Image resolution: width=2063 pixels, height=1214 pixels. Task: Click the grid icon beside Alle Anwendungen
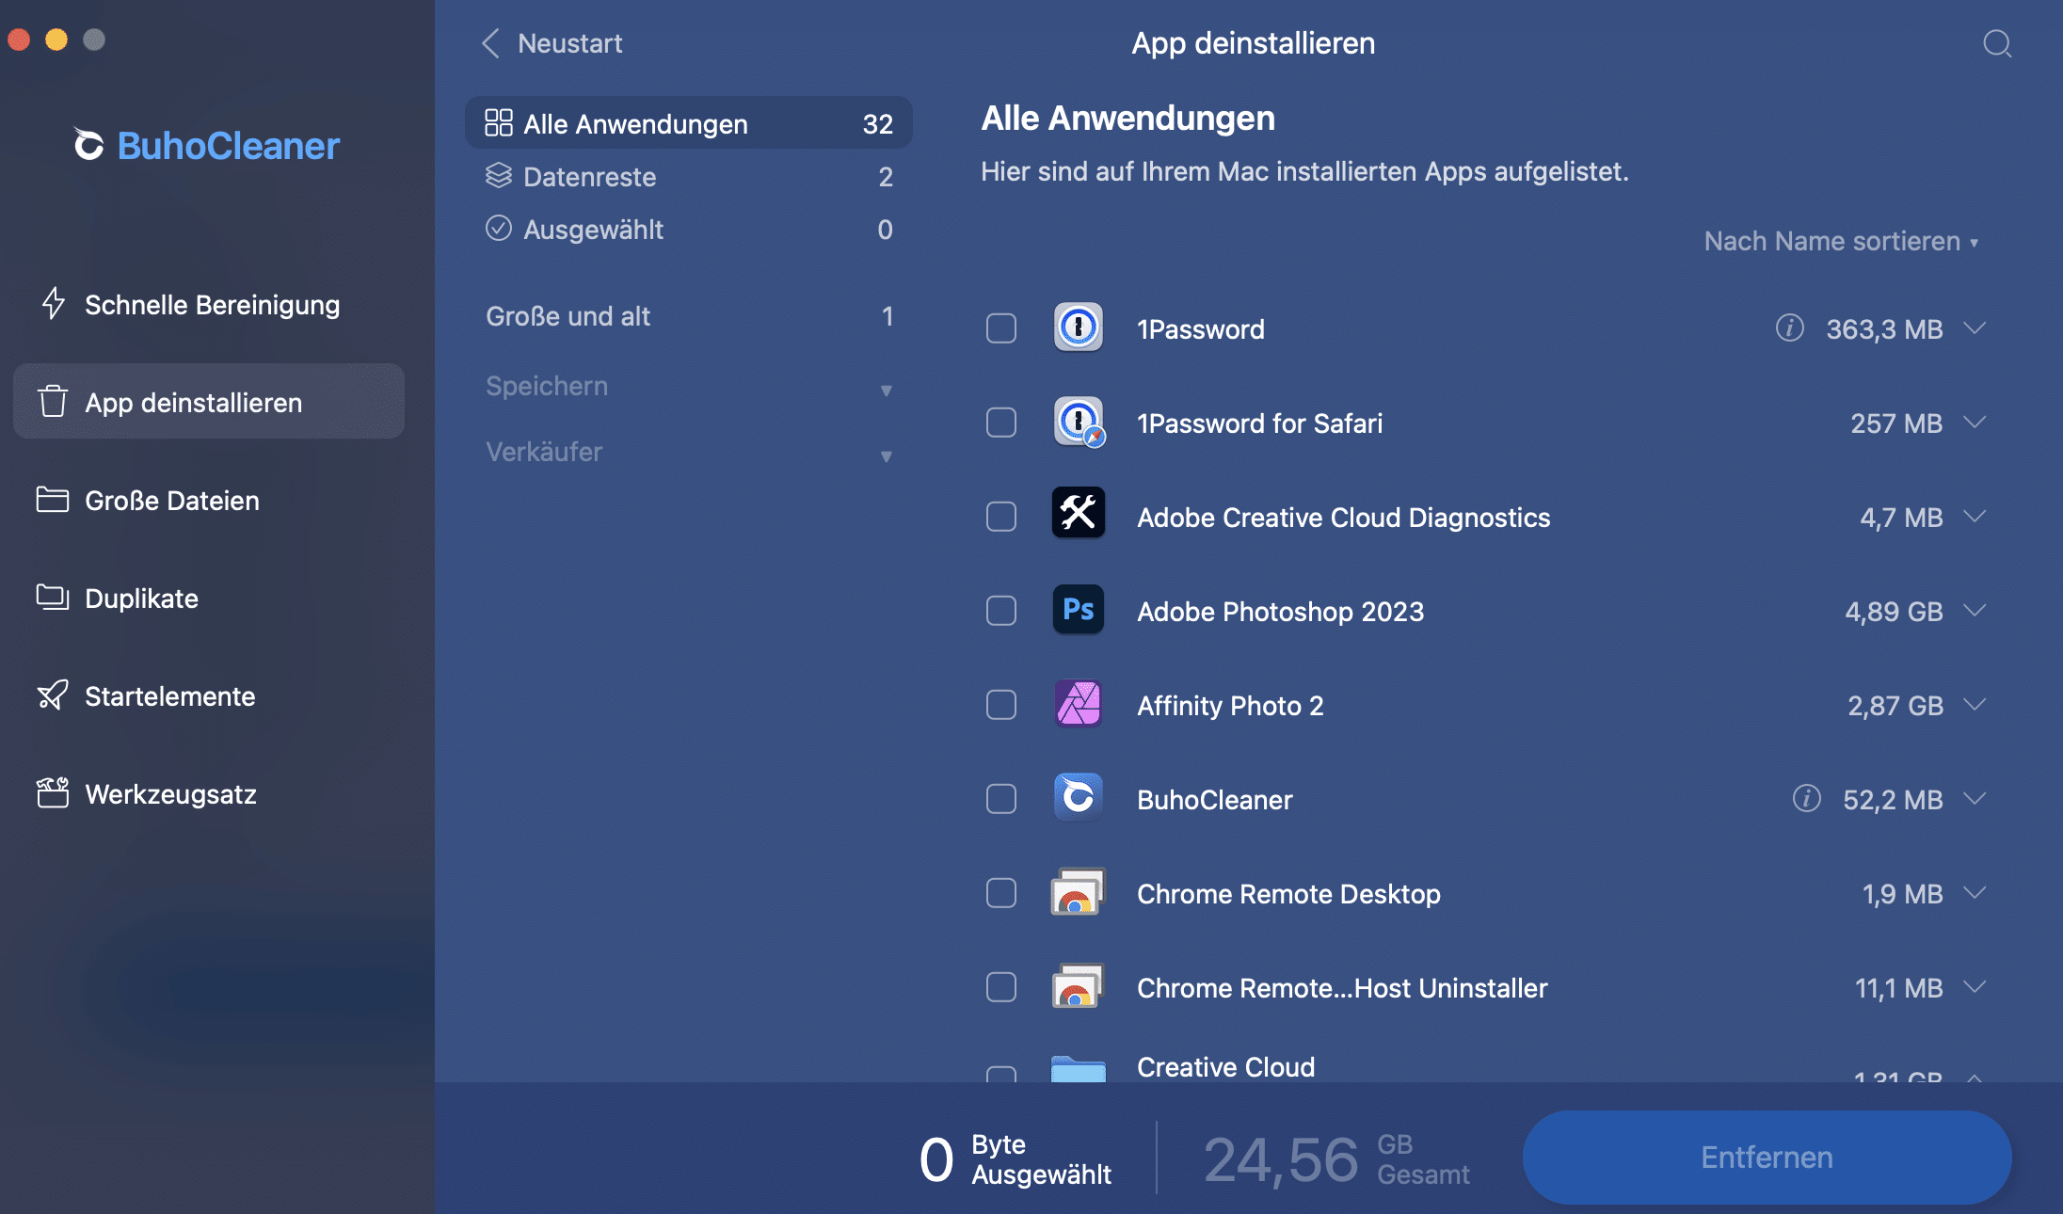click(x=498, y=122)
